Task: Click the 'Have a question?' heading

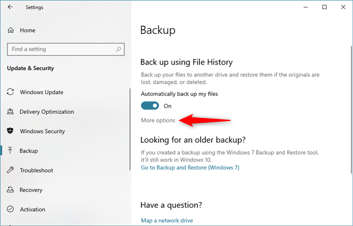Action: [x=171, y=205]
